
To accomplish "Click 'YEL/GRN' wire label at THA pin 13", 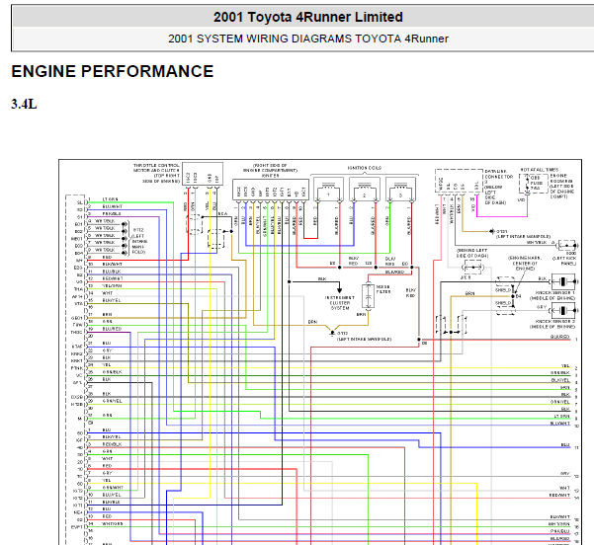I will pos(112,285).
